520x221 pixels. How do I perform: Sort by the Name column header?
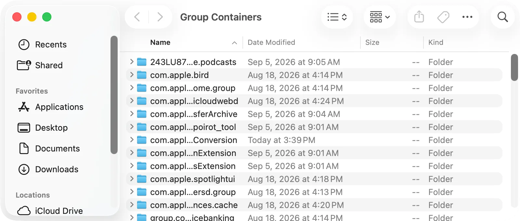(x=160, y=43)
